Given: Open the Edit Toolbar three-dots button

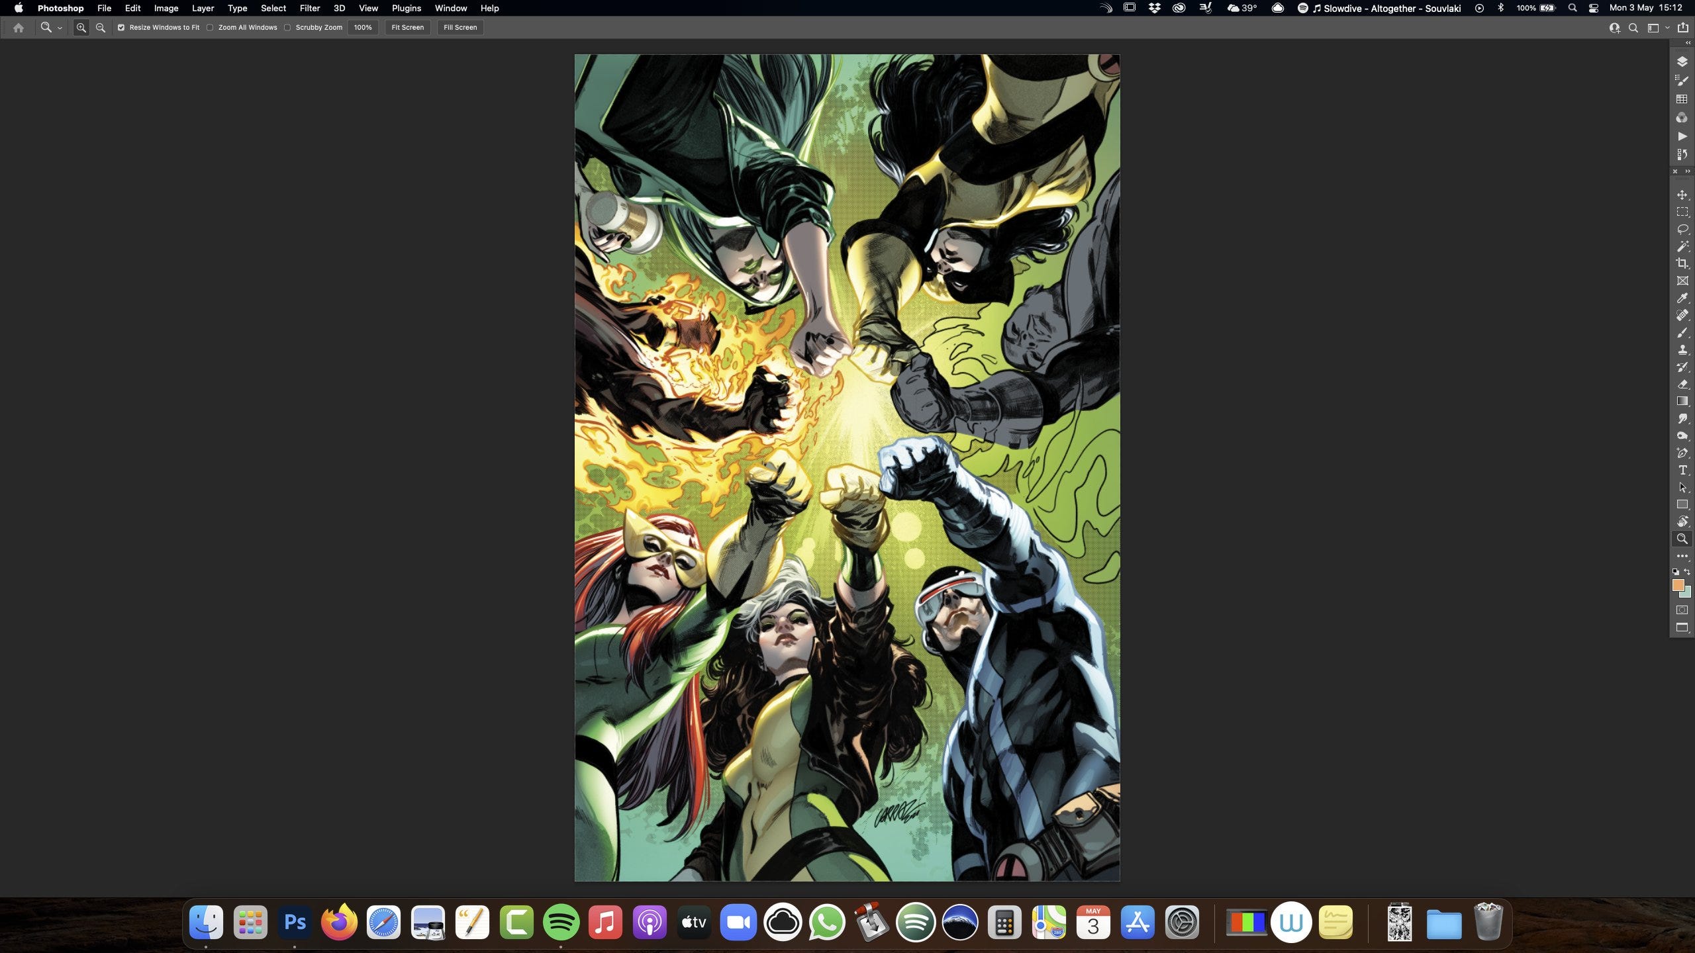Looking at the screenshot, I should (1682, 556).
